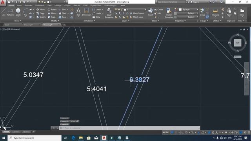
Task: Click the command line input field
Action: click(130, 128)
